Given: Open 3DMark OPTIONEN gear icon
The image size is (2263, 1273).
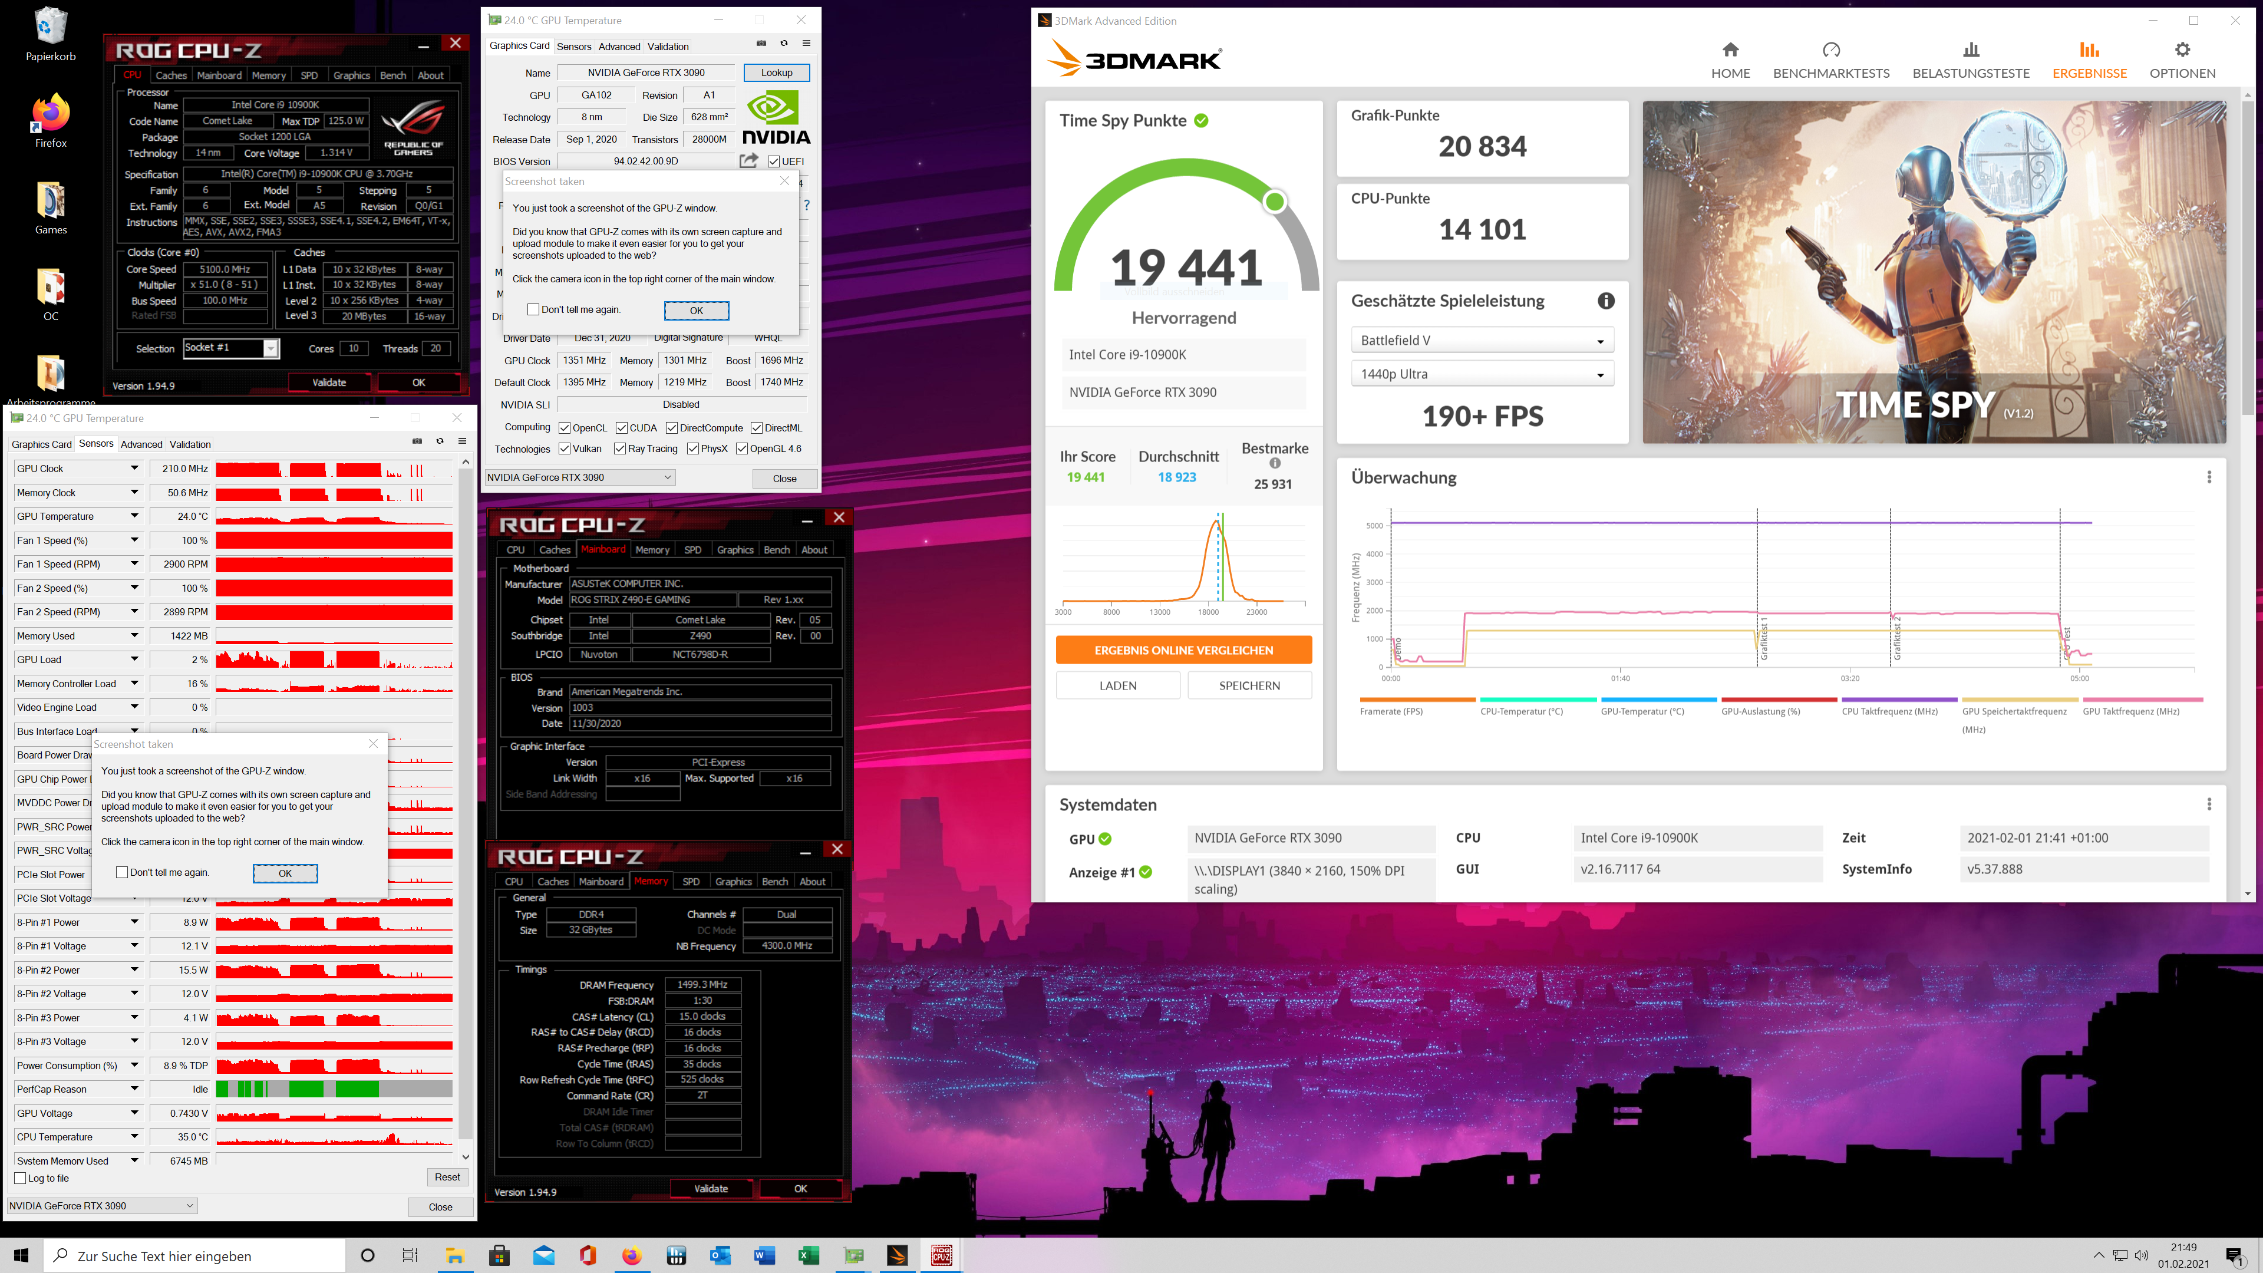Looking at the screenshot, I should 2182,49.
